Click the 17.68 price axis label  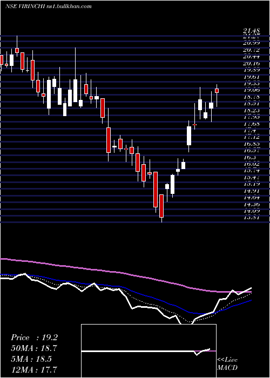(252, 124)
